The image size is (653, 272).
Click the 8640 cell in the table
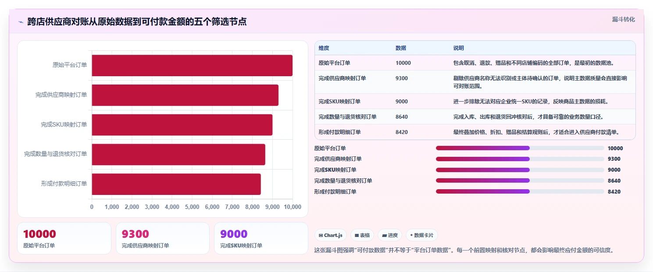pos(402,117)
